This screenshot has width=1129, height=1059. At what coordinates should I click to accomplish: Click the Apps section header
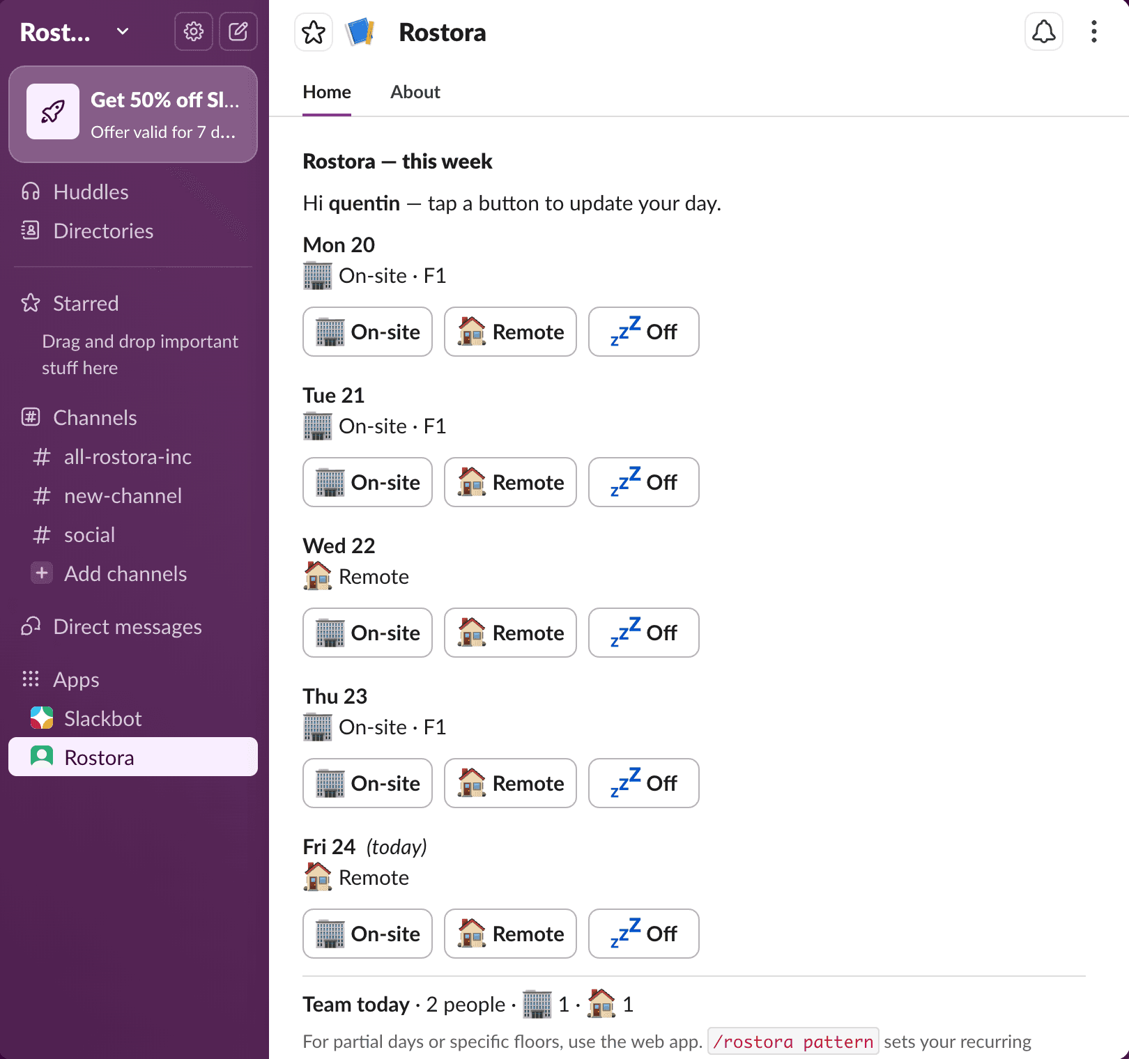point(76,679)
